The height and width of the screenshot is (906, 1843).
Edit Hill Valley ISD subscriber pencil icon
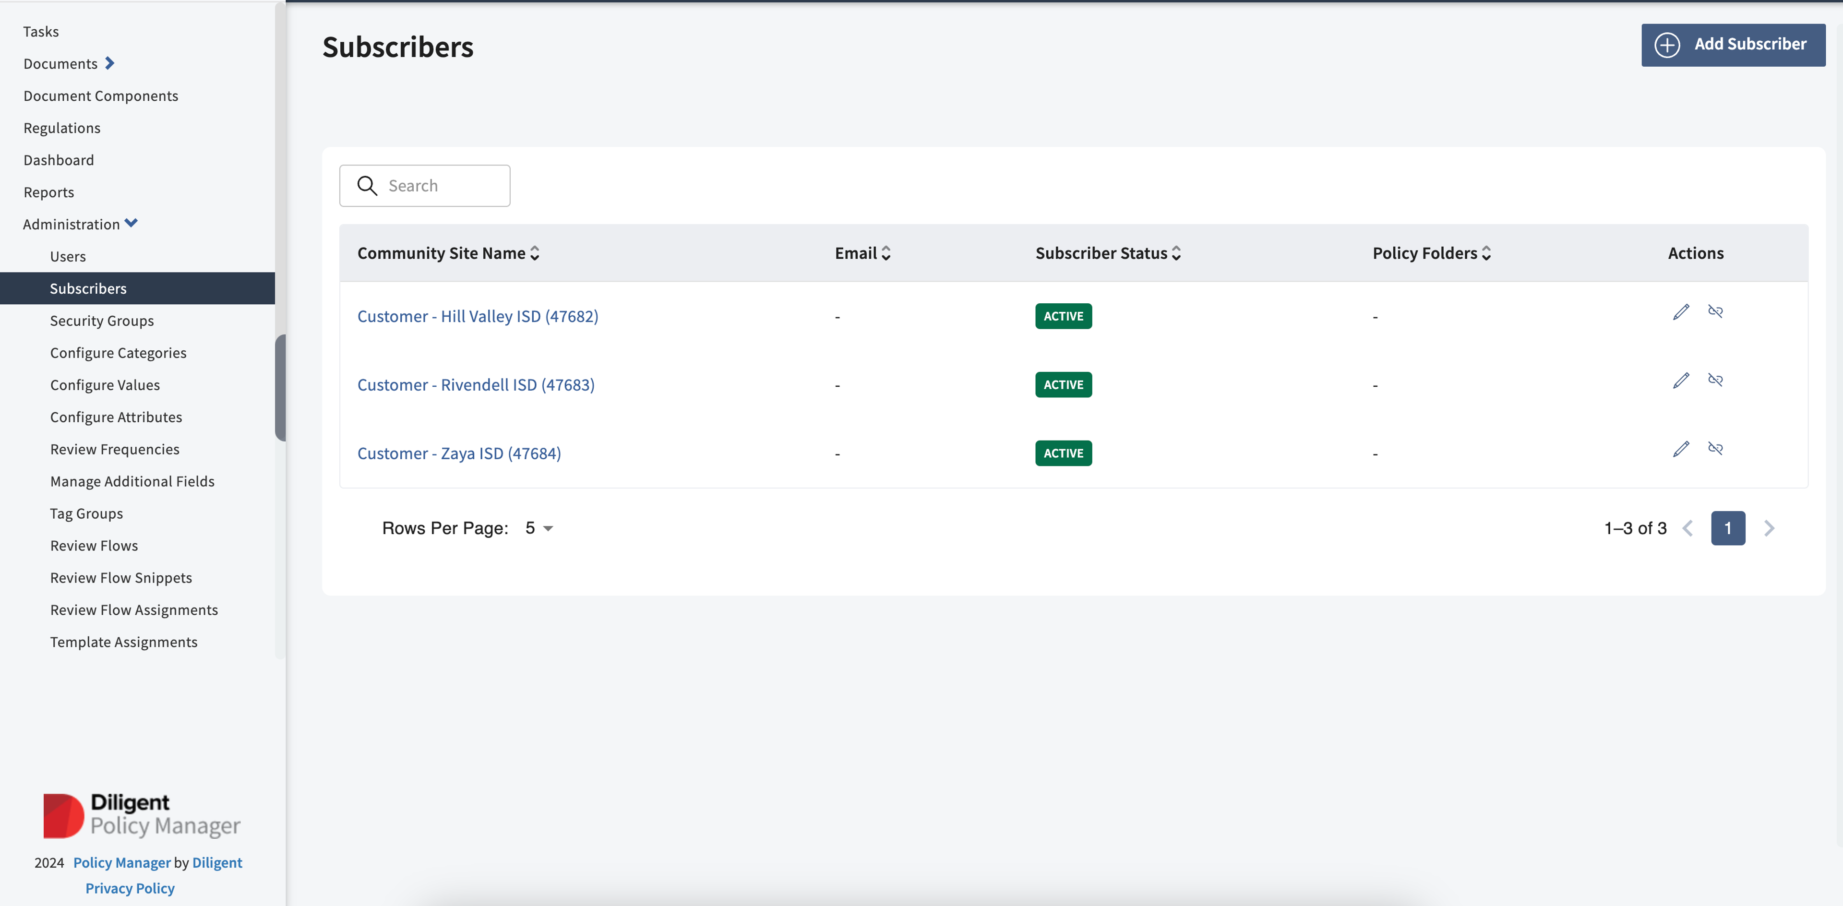click(x=1681, y=312)
